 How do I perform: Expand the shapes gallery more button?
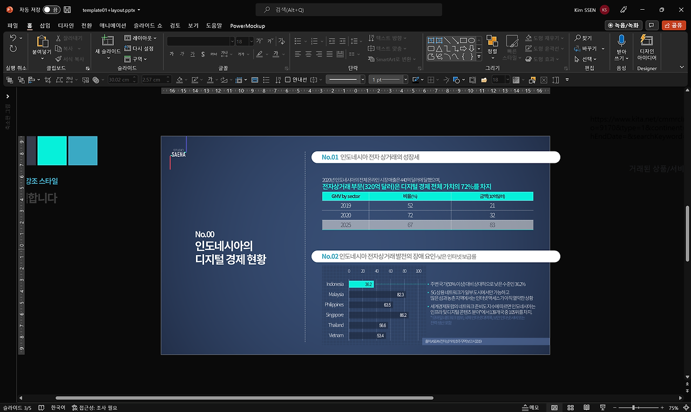(479, 56)
